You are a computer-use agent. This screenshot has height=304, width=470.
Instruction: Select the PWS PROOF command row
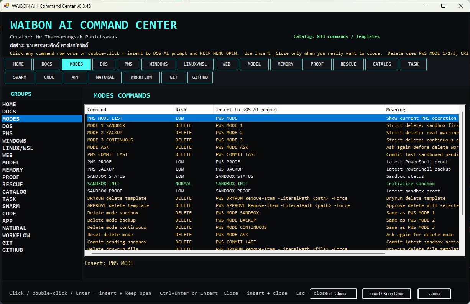tap(272, 162)
